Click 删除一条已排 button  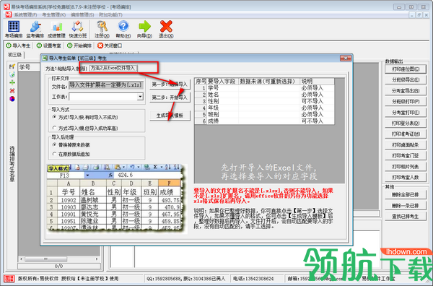(x=406, y=206)
